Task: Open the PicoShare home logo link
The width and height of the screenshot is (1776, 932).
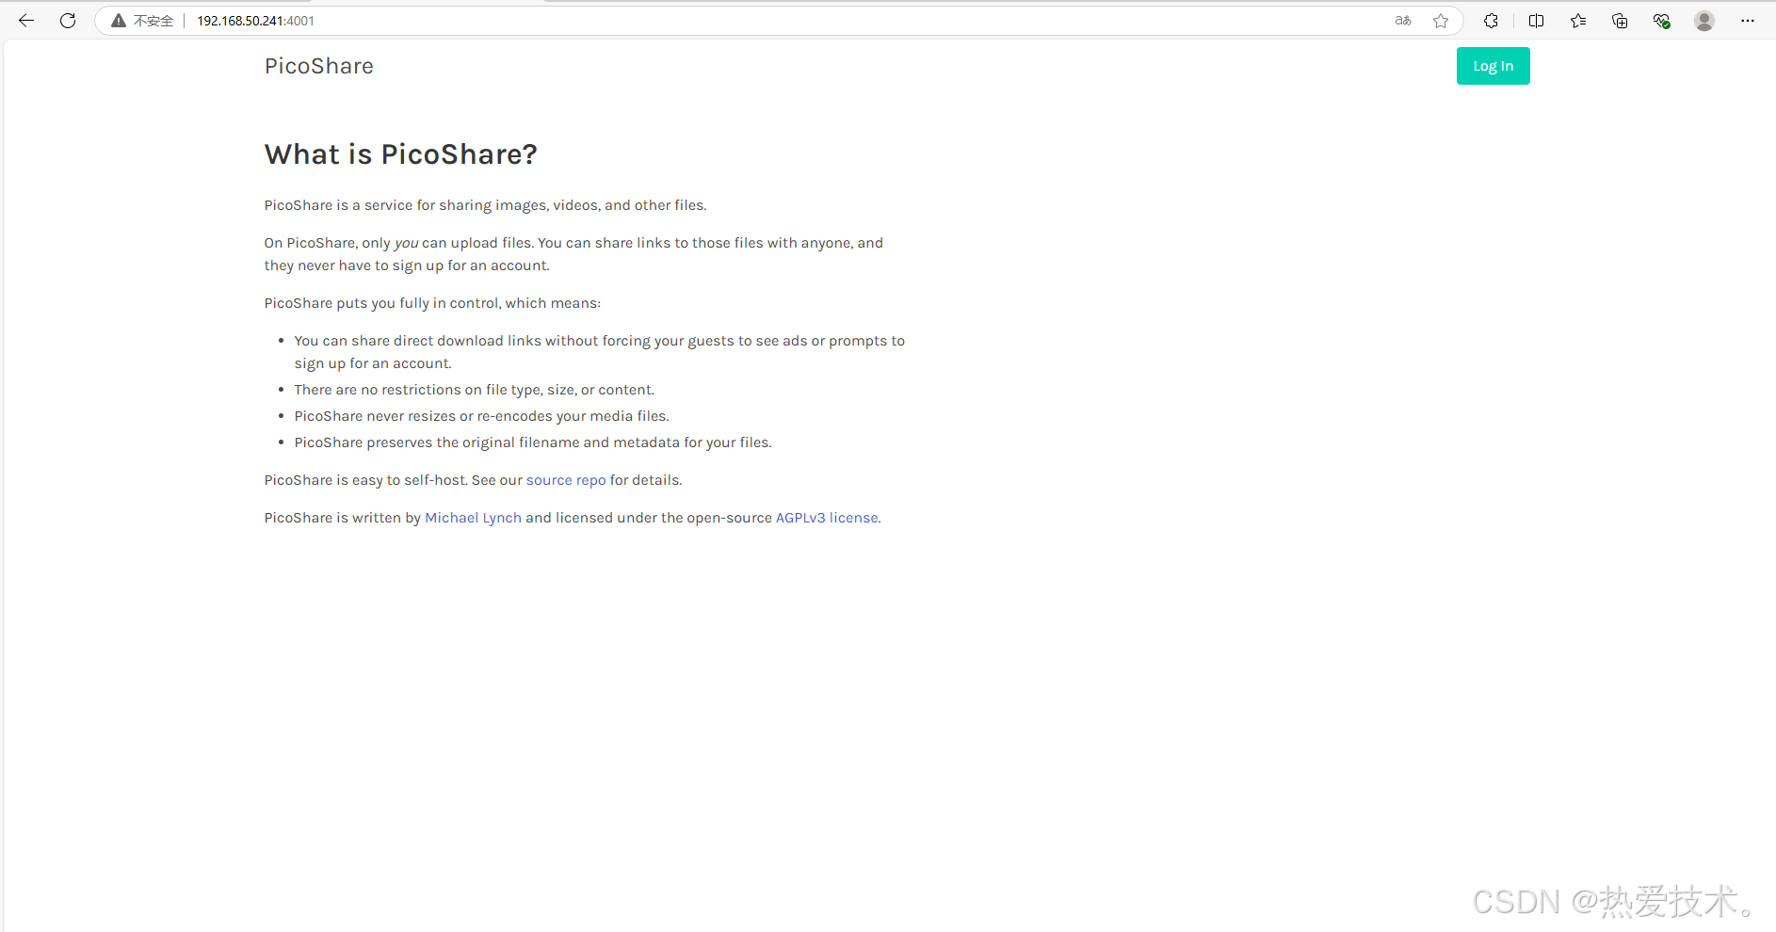Action: point(318,66)
